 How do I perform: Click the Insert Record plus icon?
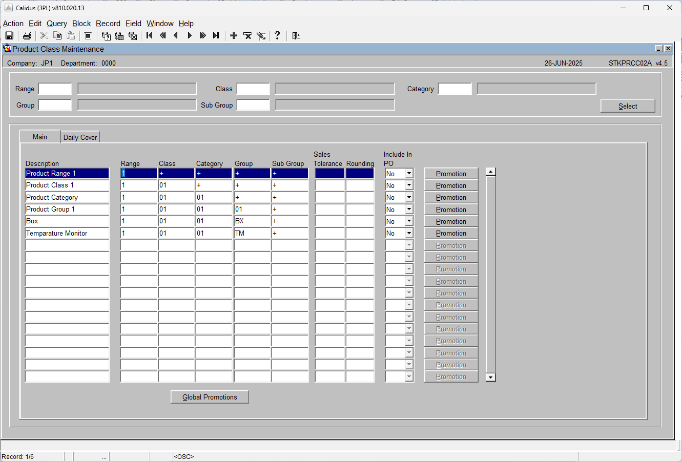(x=234, y=35)
